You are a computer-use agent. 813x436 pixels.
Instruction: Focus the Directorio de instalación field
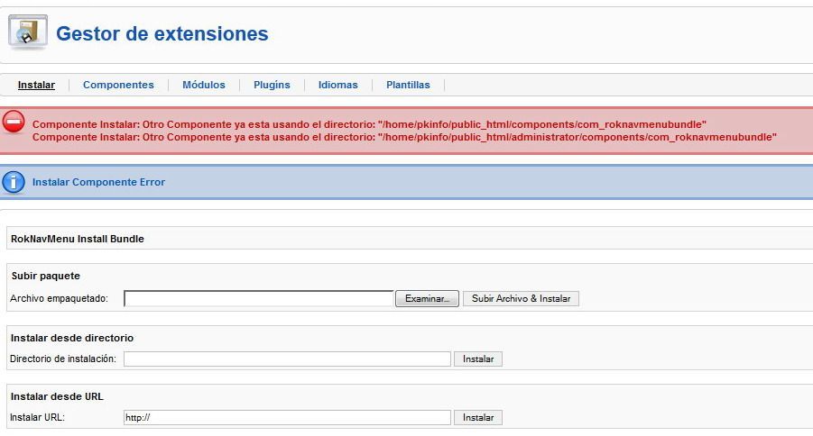click(x=287, y=359)
